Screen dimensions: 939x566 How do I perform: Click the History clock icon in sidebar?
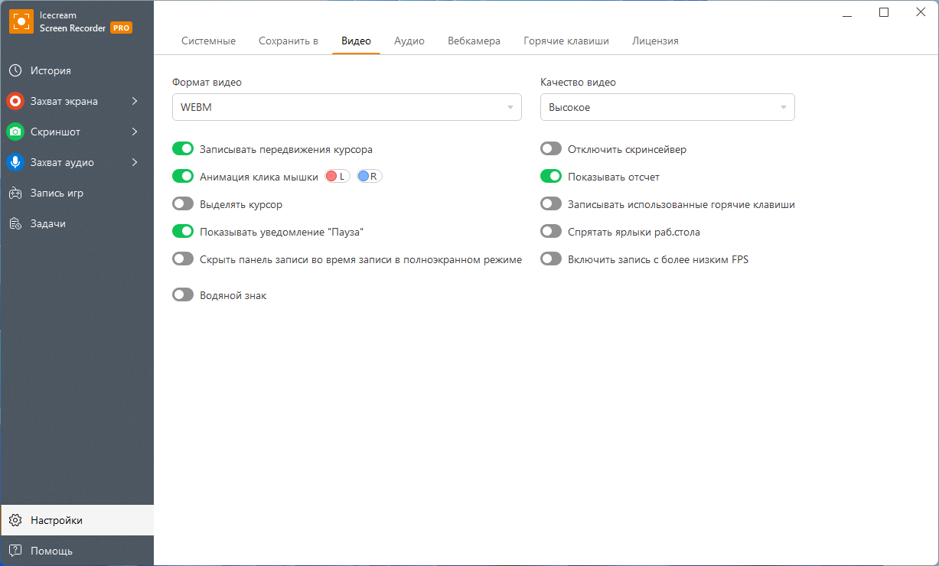(x=15, y=70)
